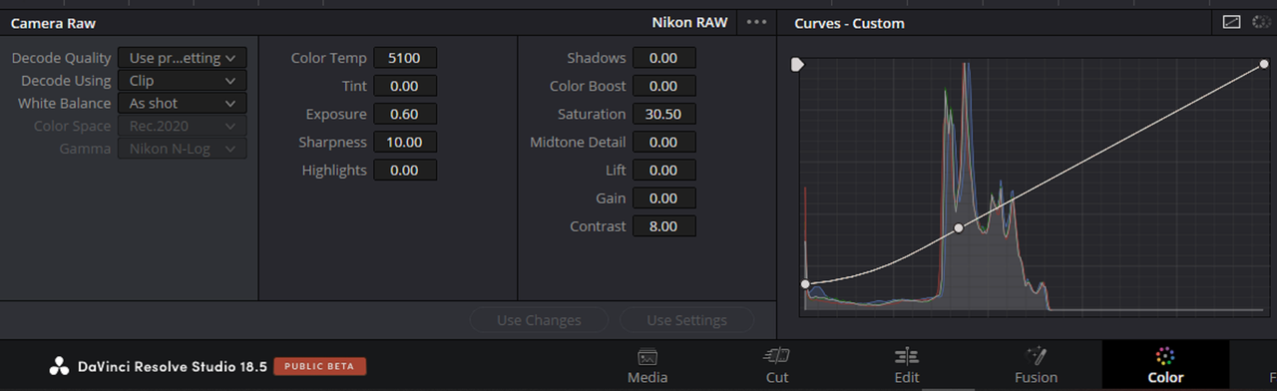Viewport: 1277px width, 391px height.
Task: Select the curve top-right end point
Action: point(1264,64)
